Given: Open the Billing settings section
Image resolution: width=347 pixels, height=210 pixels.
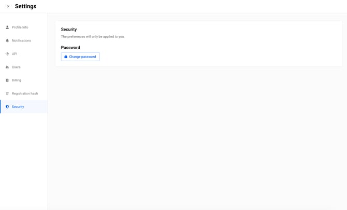Looking at the screenshot, I should (x=24, y=80).
